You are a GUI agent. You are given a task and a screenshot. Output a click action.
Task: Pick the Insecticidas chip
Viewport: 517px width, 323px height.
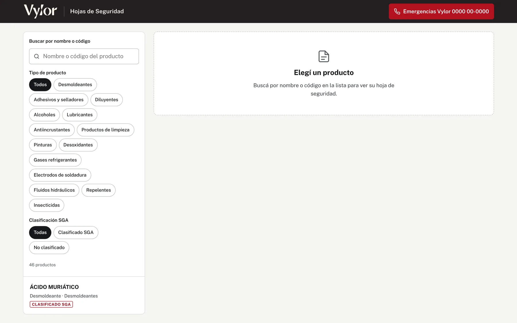[47, 205]
